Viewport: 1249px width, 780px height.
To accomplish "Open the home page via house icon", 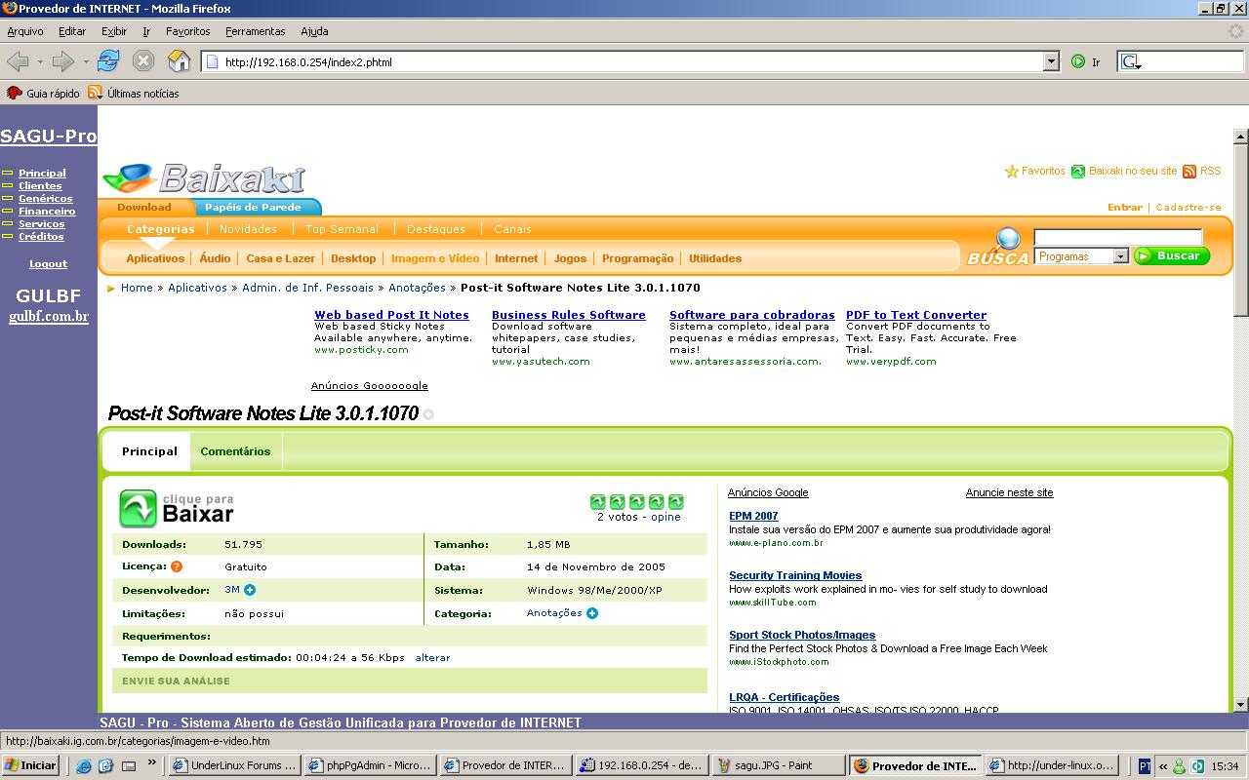I will tap(180, 61).
